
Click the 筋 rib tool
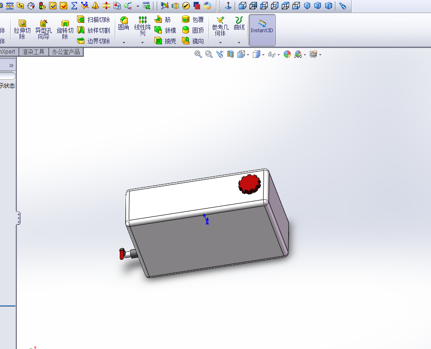pos(163,19)
